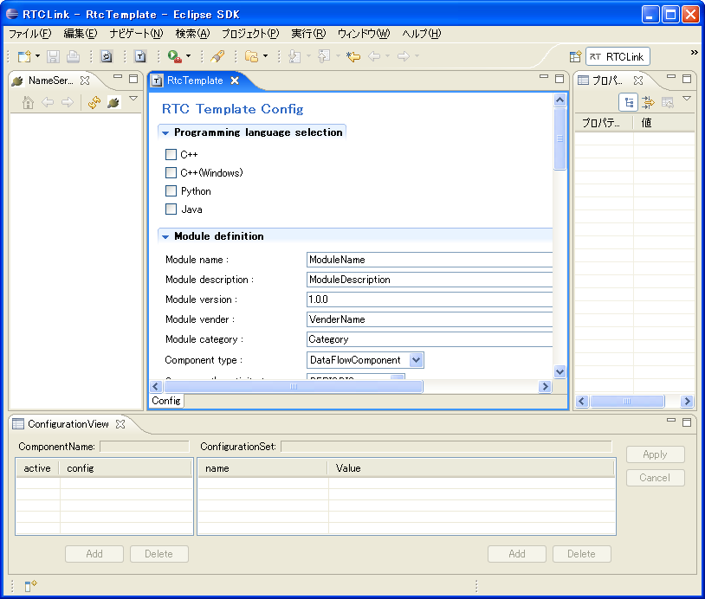The width and height of the screenshot is (705, 599).
Task: Click fast view icon in status bar
Action: coord(30,585)
